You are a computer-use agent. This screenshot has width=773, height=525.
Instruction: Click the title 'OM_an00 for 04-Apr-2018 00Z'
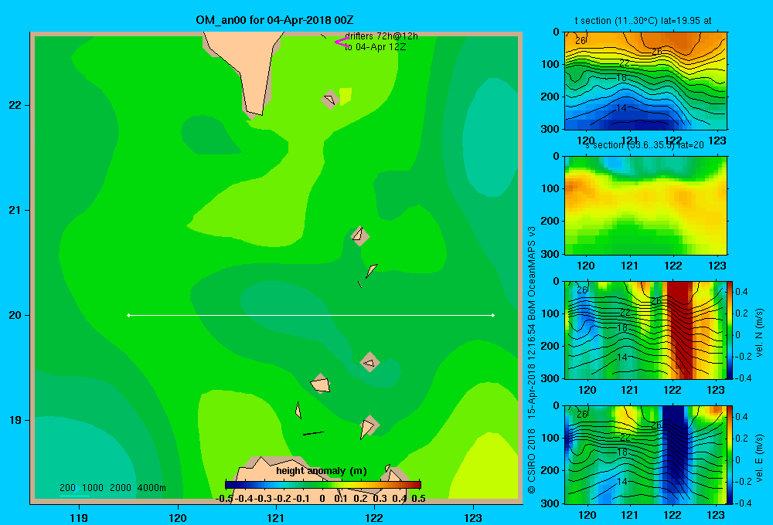click(x=274, y=20)
